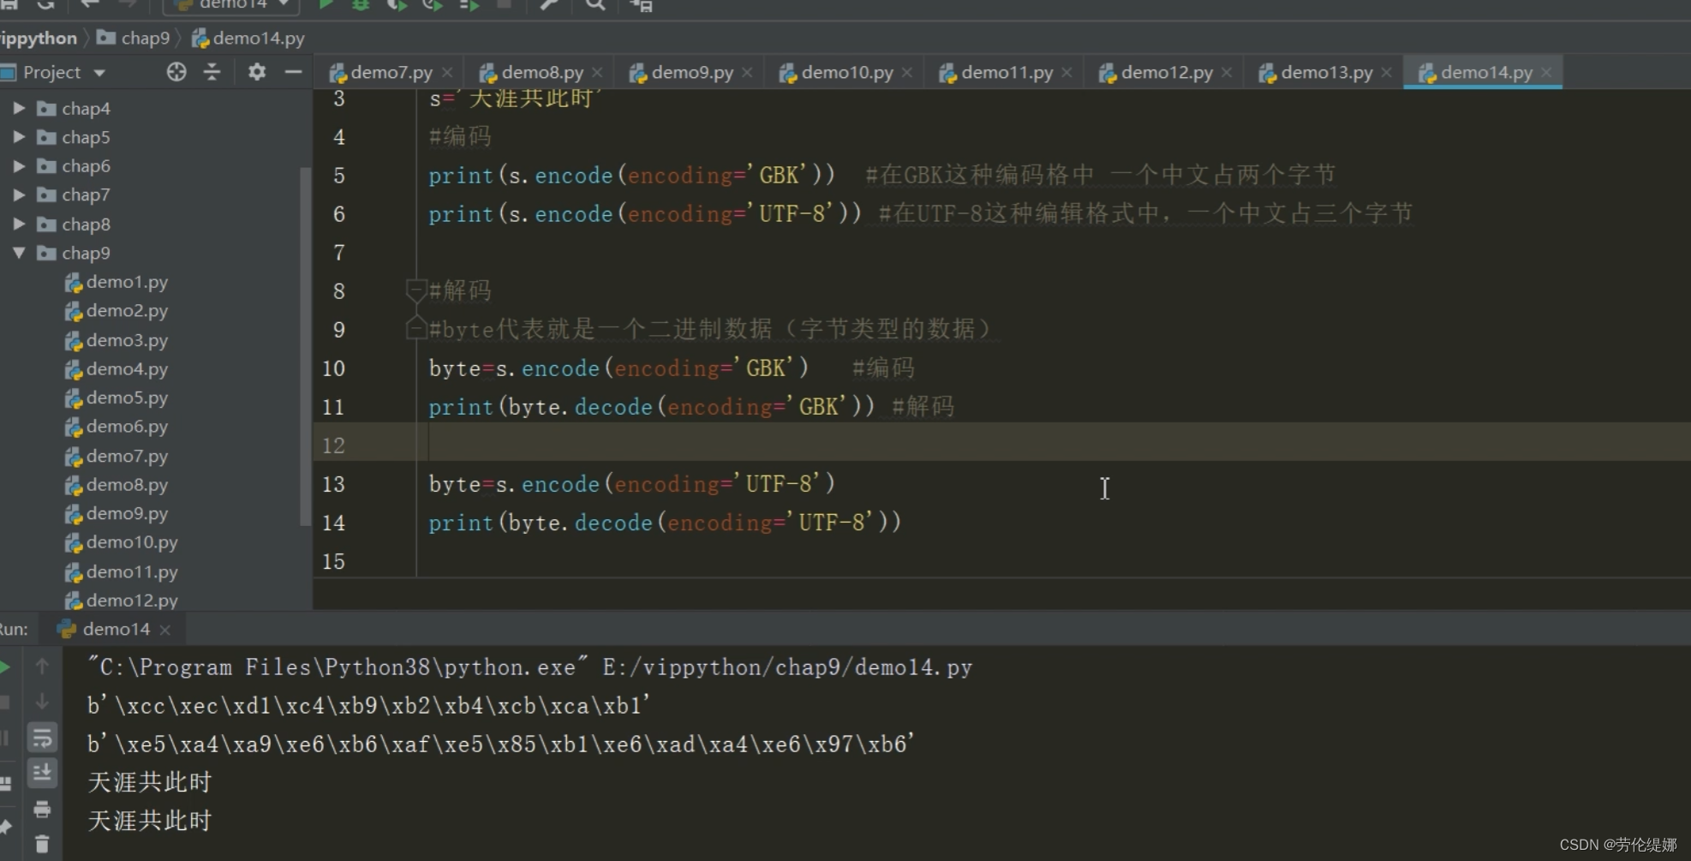Toggle scroll to end in Run console
The height and width of the screenshot is (861, 1691).
(41, 773)
